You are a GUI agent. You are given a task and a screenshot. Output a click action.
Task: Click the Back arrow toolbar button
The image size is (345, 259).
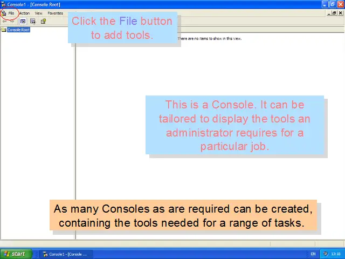(5, 22)
